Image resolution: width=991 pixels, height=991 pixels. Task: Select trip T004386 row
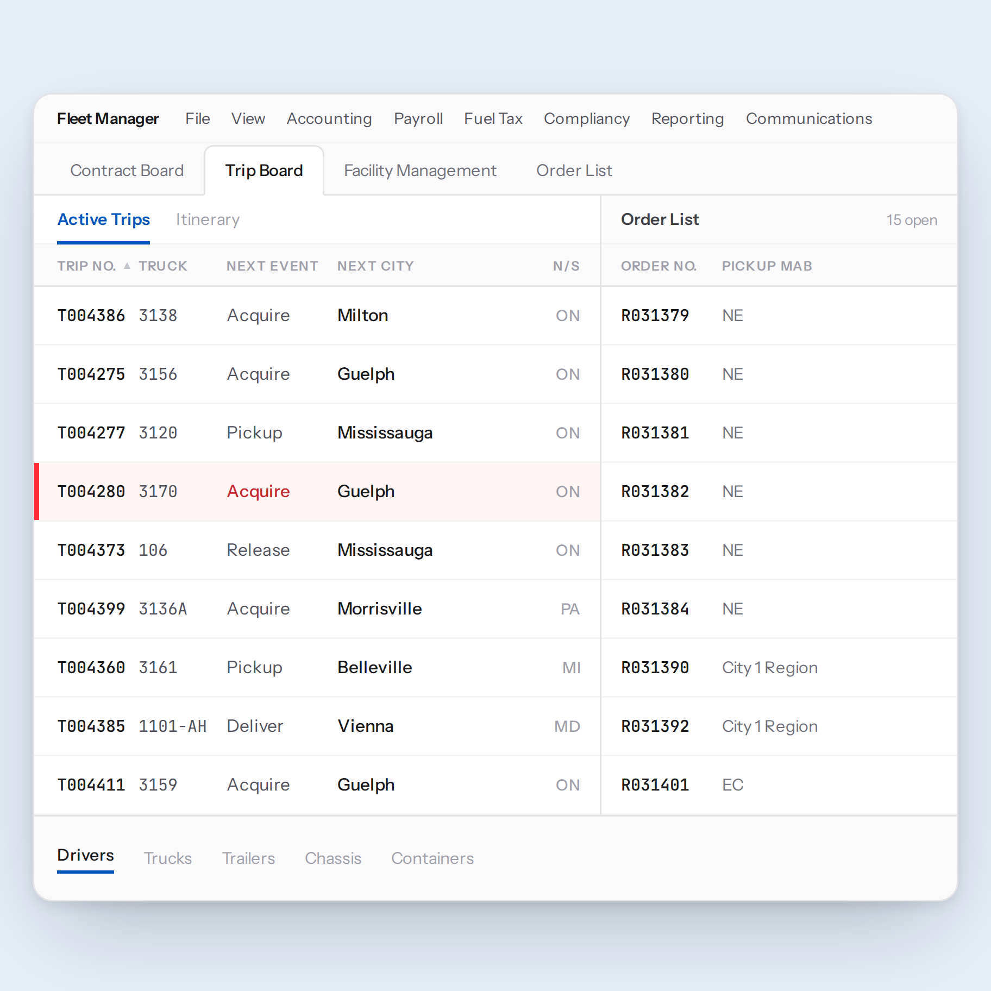[317, 316]
